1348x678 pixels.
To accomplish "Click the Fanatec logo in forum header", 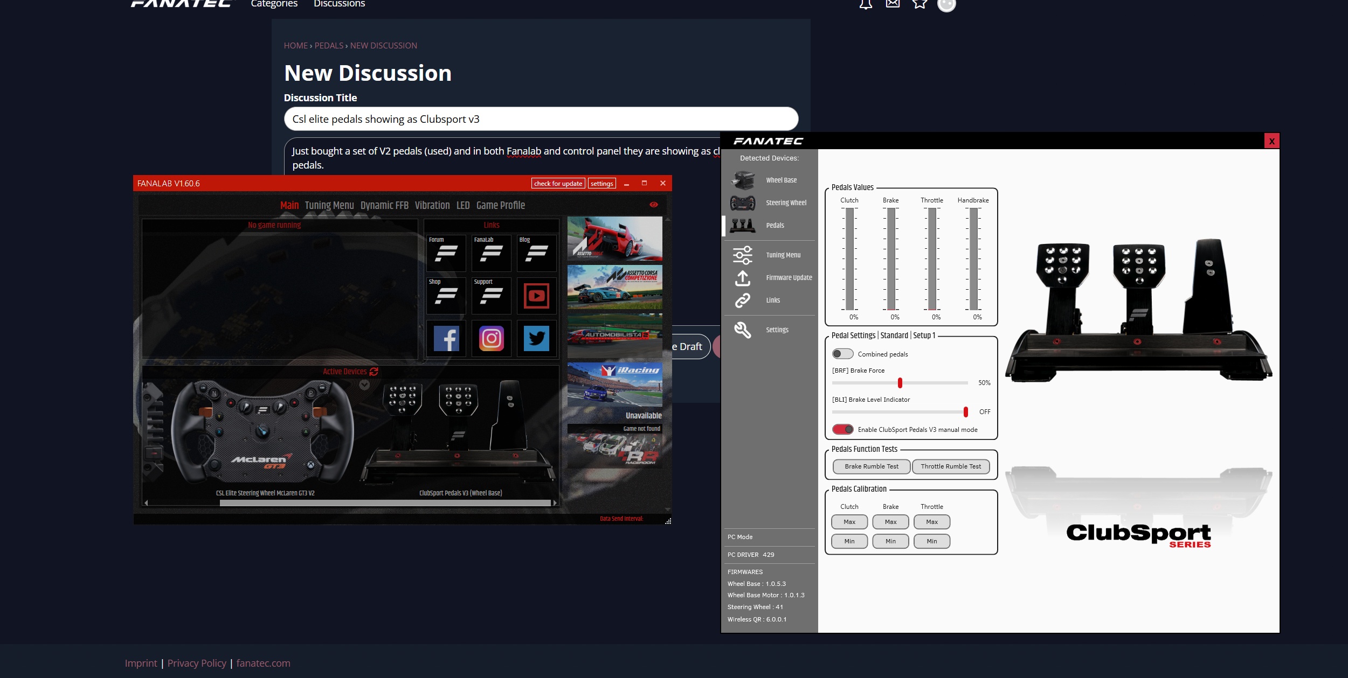I will [x=181, y=3].
